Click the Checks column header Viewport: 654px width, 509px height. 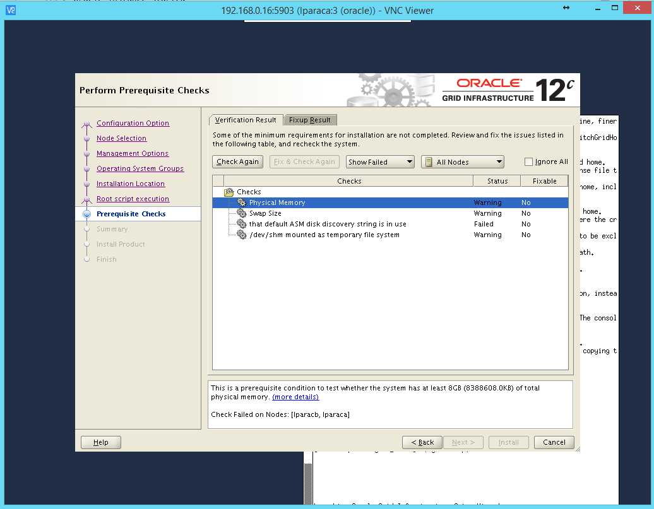[348, 181]
